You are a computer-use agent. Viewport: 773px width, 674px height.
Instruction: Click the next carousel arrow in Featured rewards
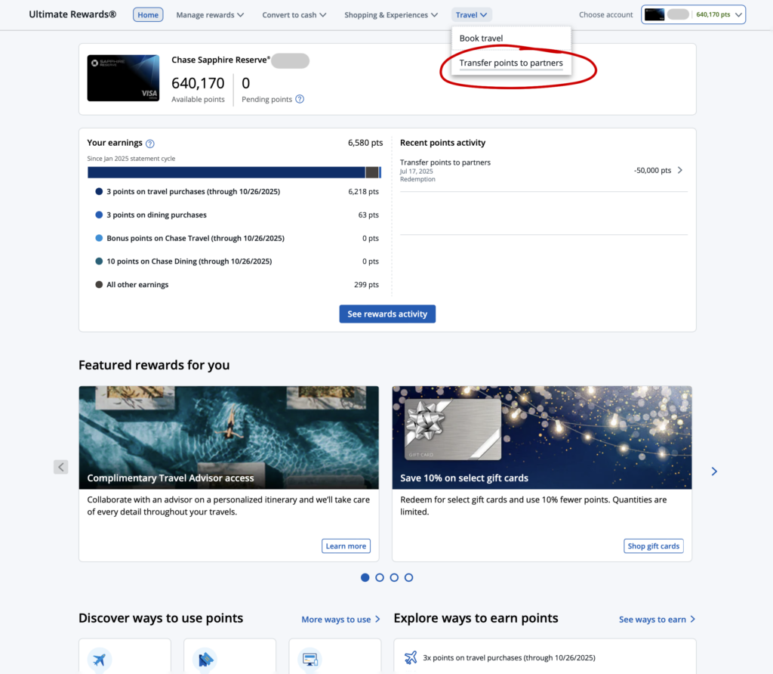(x=714, y=471)
